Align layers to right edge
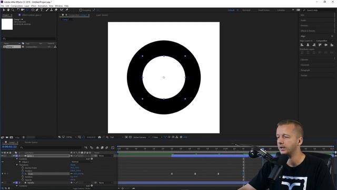 [x=314, y=45]
